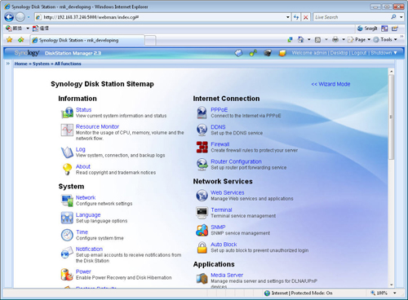The image size is (408, 300).
Task: Open the Status icon under Information
Action: click(67, 112)
